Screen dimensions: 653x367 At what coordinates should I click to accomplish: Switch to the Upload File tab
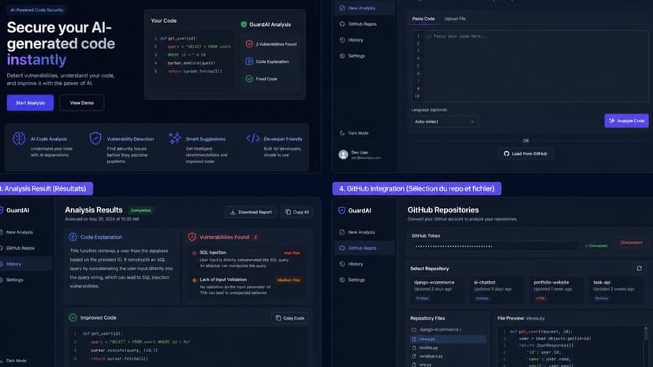tap(455, 19)
